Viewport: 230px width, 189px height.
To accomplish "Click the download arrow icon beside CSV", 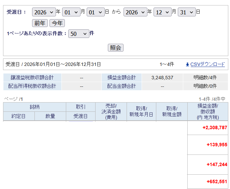I will pos(187,64).
